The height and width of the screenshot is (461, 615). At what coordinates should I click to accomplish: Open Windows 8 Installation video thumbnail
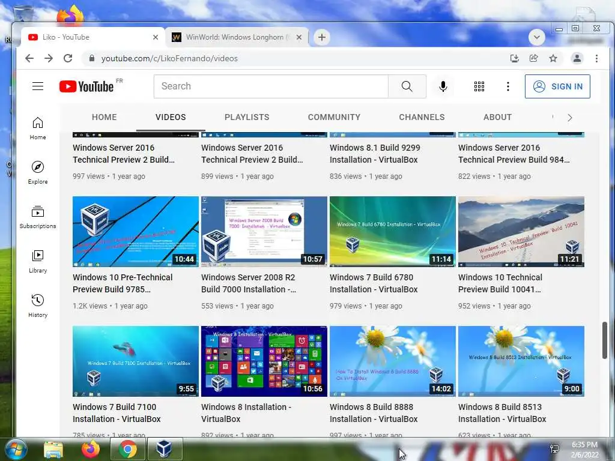[x=264, y=361]
